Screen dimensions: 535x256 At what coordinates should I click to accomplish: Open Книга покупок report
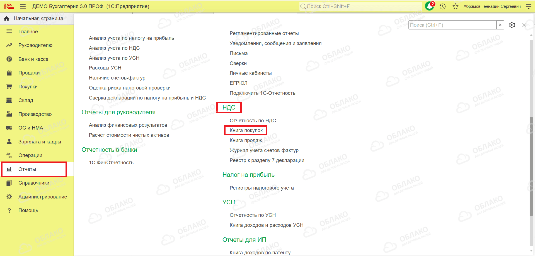coord(246,130)
